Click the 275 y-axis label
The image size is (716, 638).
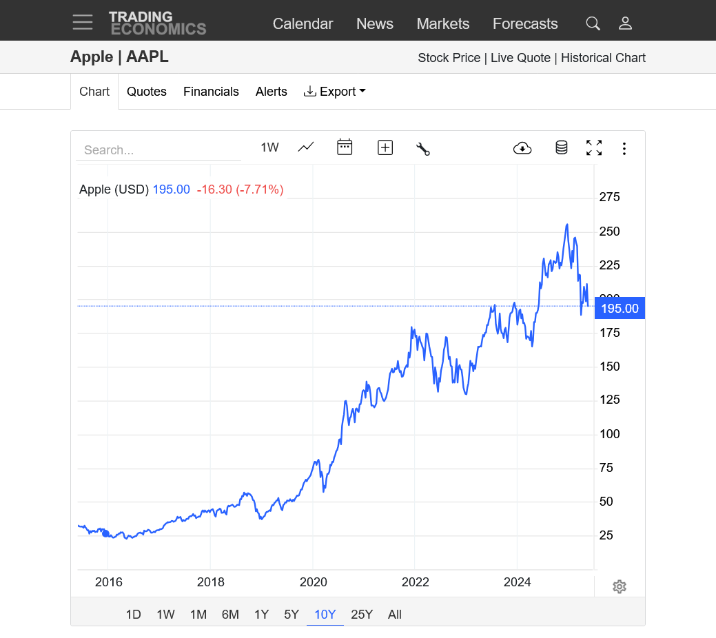pos(610,197)
